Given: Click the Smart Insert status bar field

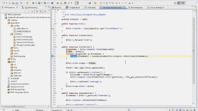Looking at the screenshot, I should pyautogui.click(x=57, y=110).
